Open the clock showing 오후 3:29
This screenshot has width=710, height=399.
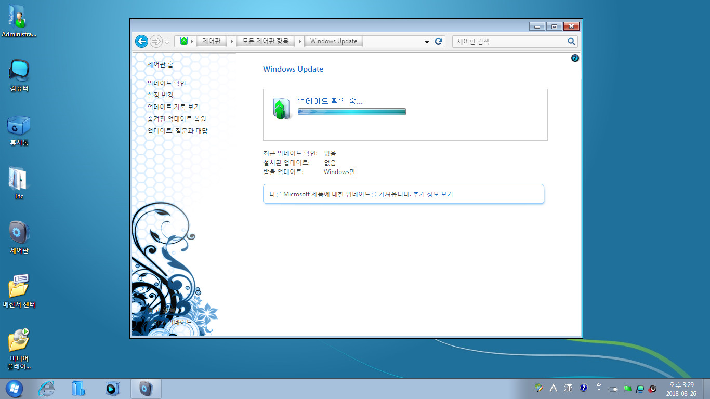click(x=681, y=389)
